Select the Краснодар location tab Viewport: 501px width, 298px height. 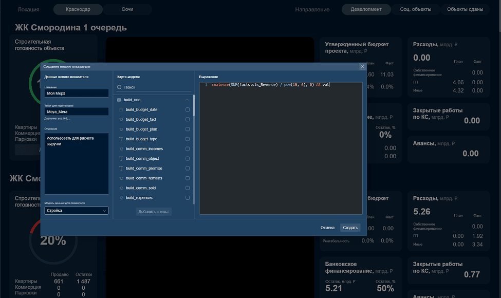78,9
